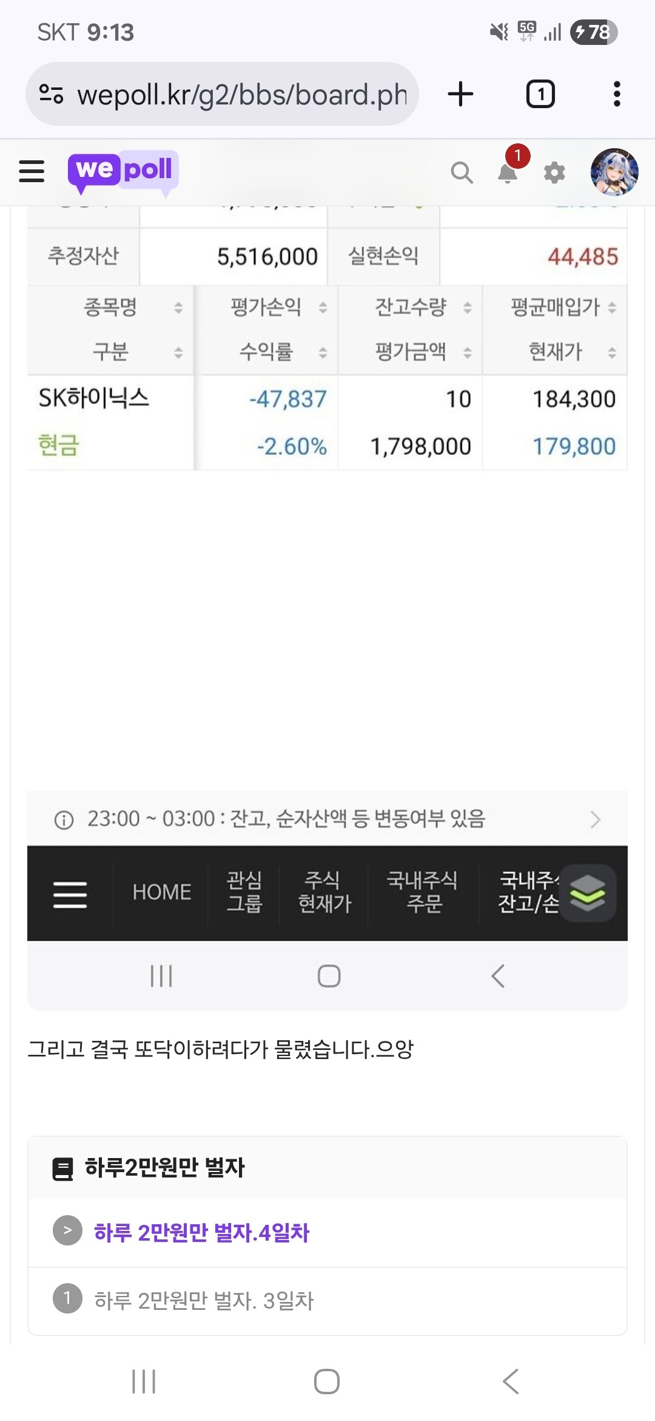Expand the 23:00 ~ 03:00 notice chevron
Image resolution: width=655 pixels, height=1421 pixels.
click(x=596, y=819)
